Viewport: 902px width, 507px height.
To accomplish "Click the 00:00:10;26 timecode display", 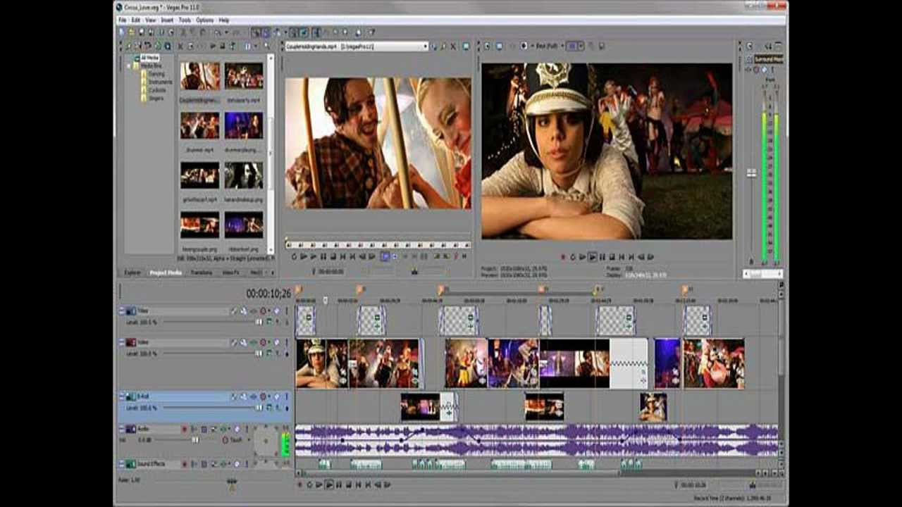I will coord(268,293).
